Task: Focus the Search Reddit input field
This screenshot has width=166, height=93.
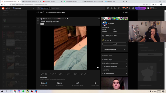Action: pos(78,8)
